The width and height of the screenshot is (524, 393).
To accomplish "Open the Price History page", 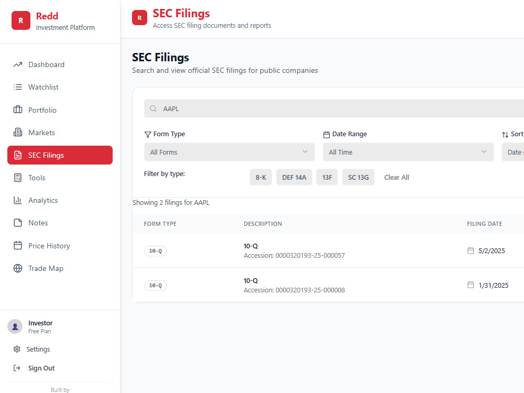I will click(x=60, y=246).
